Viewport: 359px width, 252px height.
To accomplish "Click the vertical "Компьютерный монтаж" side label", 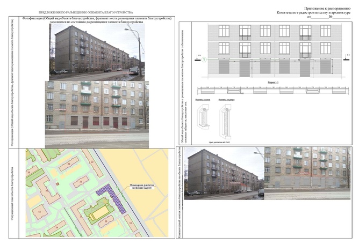I will [x=180, y=193].
